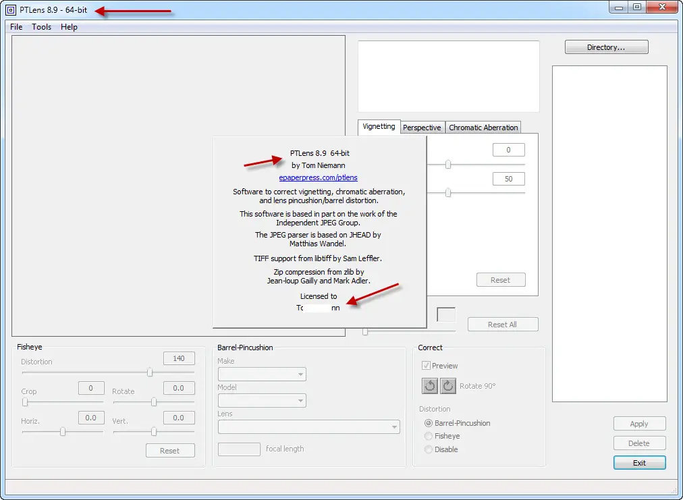Screen dimensions: 683x500
Task: Rotate the image 90° clockwise
Action: (447, 386)
